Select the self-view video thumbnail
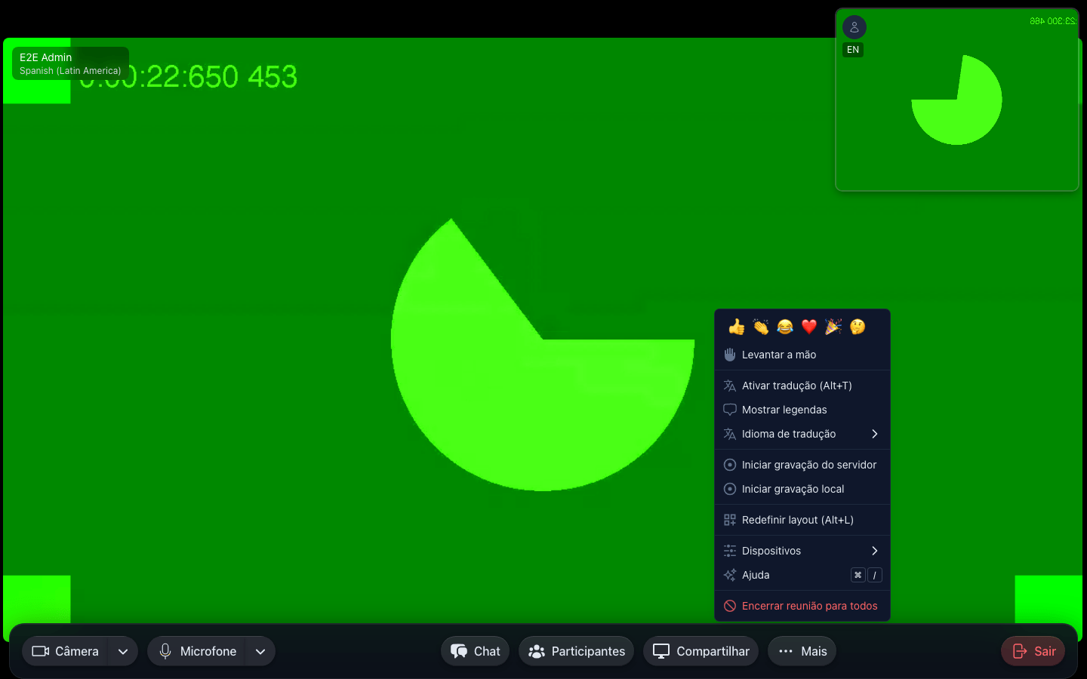The image size is (1087, 679). pyautogui.click(x=957, y=100)
